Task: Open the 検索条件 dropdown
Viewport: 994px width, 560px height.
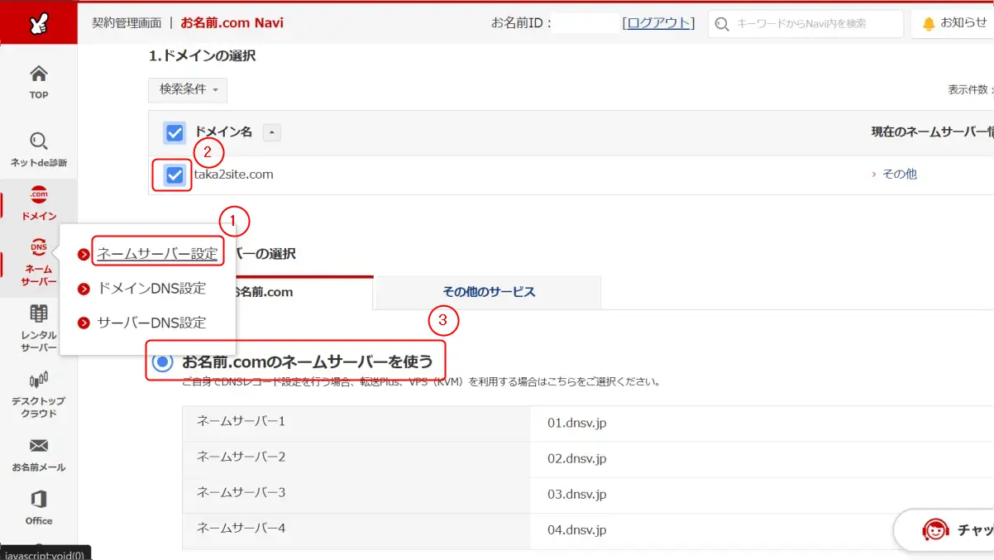Action: pos(188,89)
